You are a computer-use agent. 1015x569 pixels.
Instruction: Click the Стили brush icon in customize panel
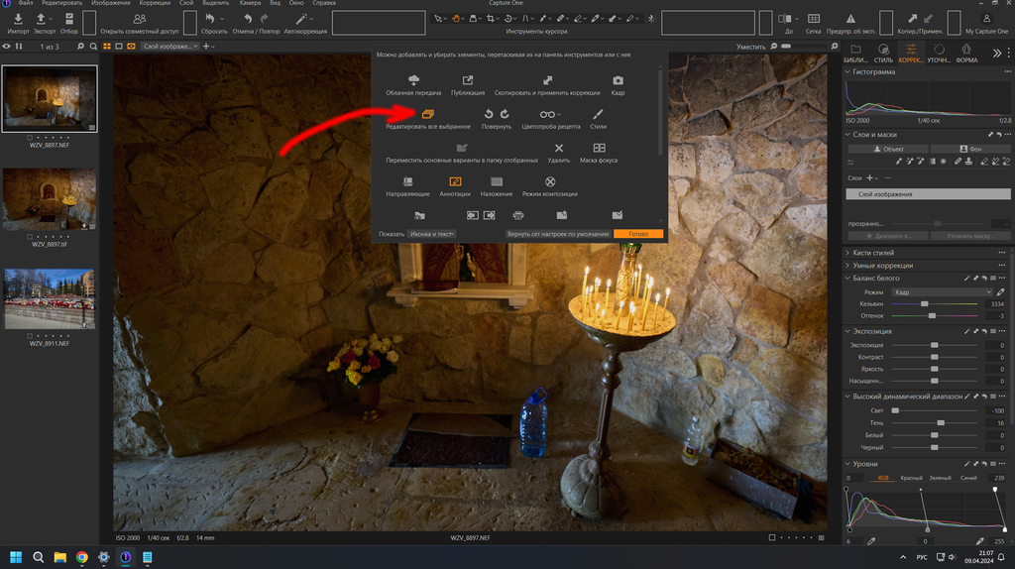pyautogui.click(x=598, y=114)
